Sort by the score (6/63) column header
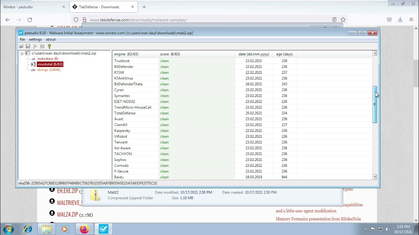The image size is (419, 235). (x=196, y=54)
